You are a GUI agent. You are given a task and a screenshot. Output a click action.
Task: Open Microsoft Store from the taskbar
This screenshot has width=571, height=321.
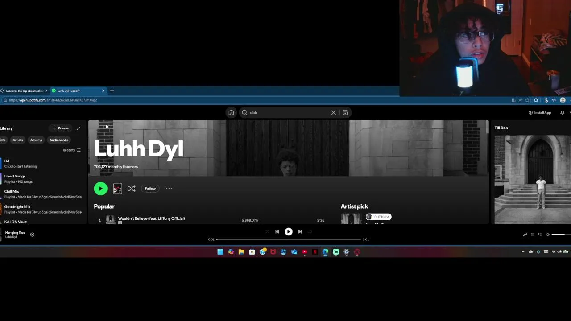coord(252,252)
